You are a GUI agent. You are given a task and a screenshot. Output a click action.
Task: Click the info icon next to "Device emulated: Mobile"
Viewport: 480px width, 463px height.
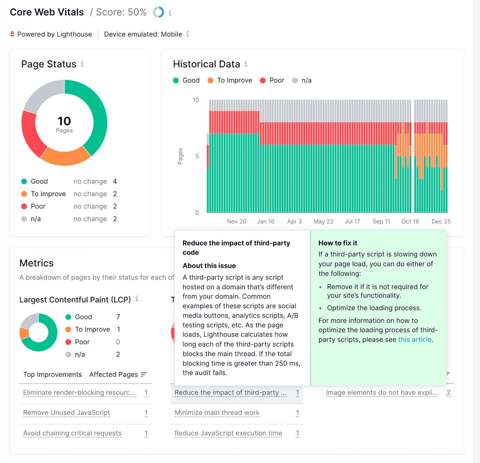tap(188, 34)
